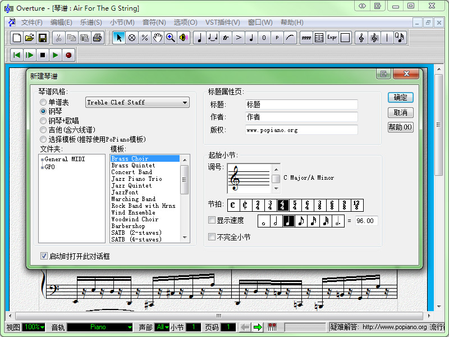Click the rewind to start button

pos(17,55)
